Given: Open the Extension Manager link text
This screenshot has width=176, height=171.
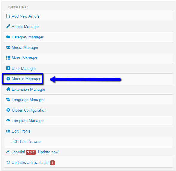Looking at the screenshot, I should pos(28,89).
